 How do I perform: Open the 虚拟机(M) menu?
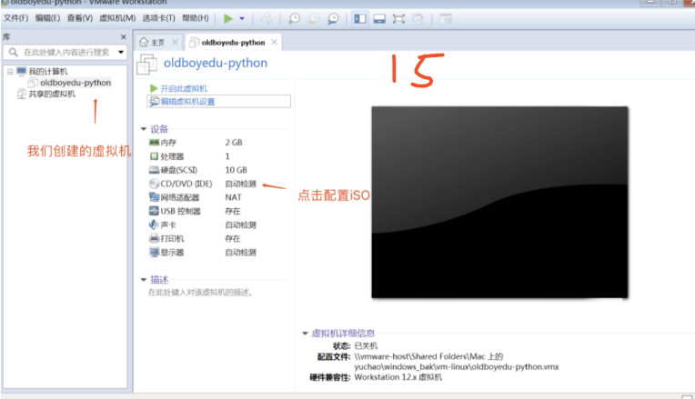pyautogui.click(x=117, y=18)
